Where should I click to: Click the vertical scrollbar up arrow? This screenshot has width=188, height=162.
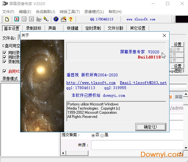(x=186, y=94)
